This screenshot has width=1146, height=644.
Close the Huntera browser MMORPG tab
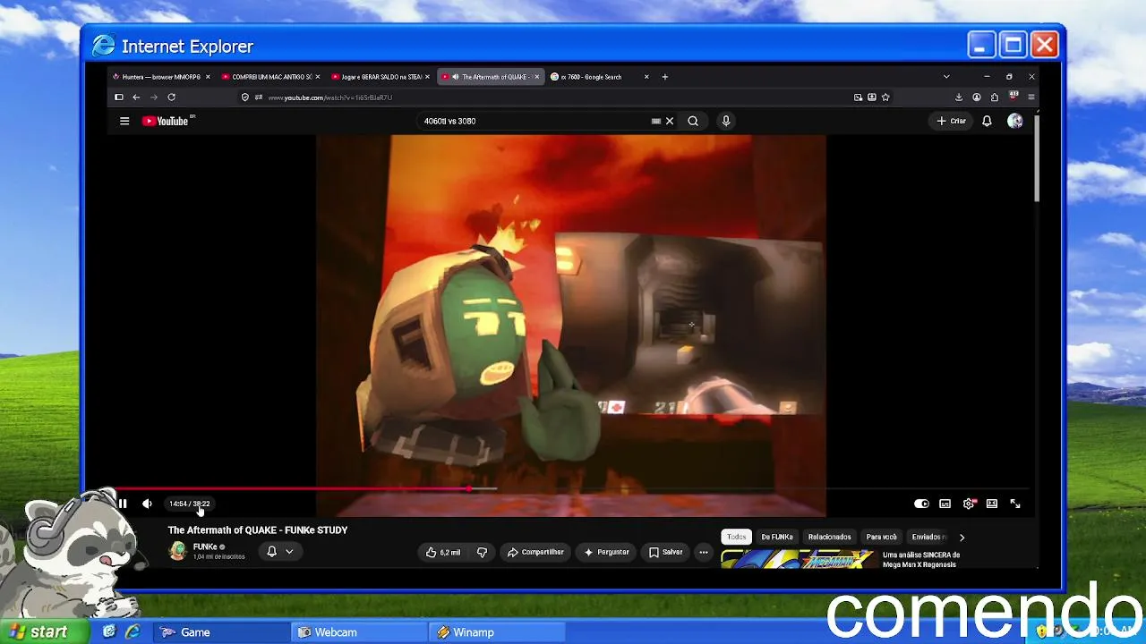208,77
